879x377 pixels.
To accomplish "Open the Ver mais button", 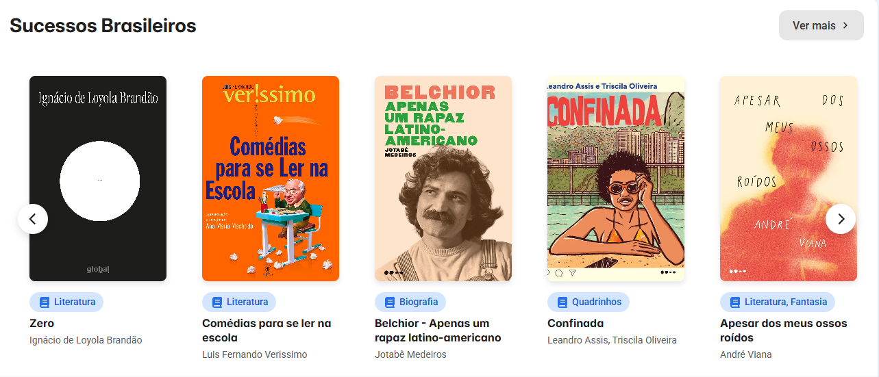I will click(821, 25).
